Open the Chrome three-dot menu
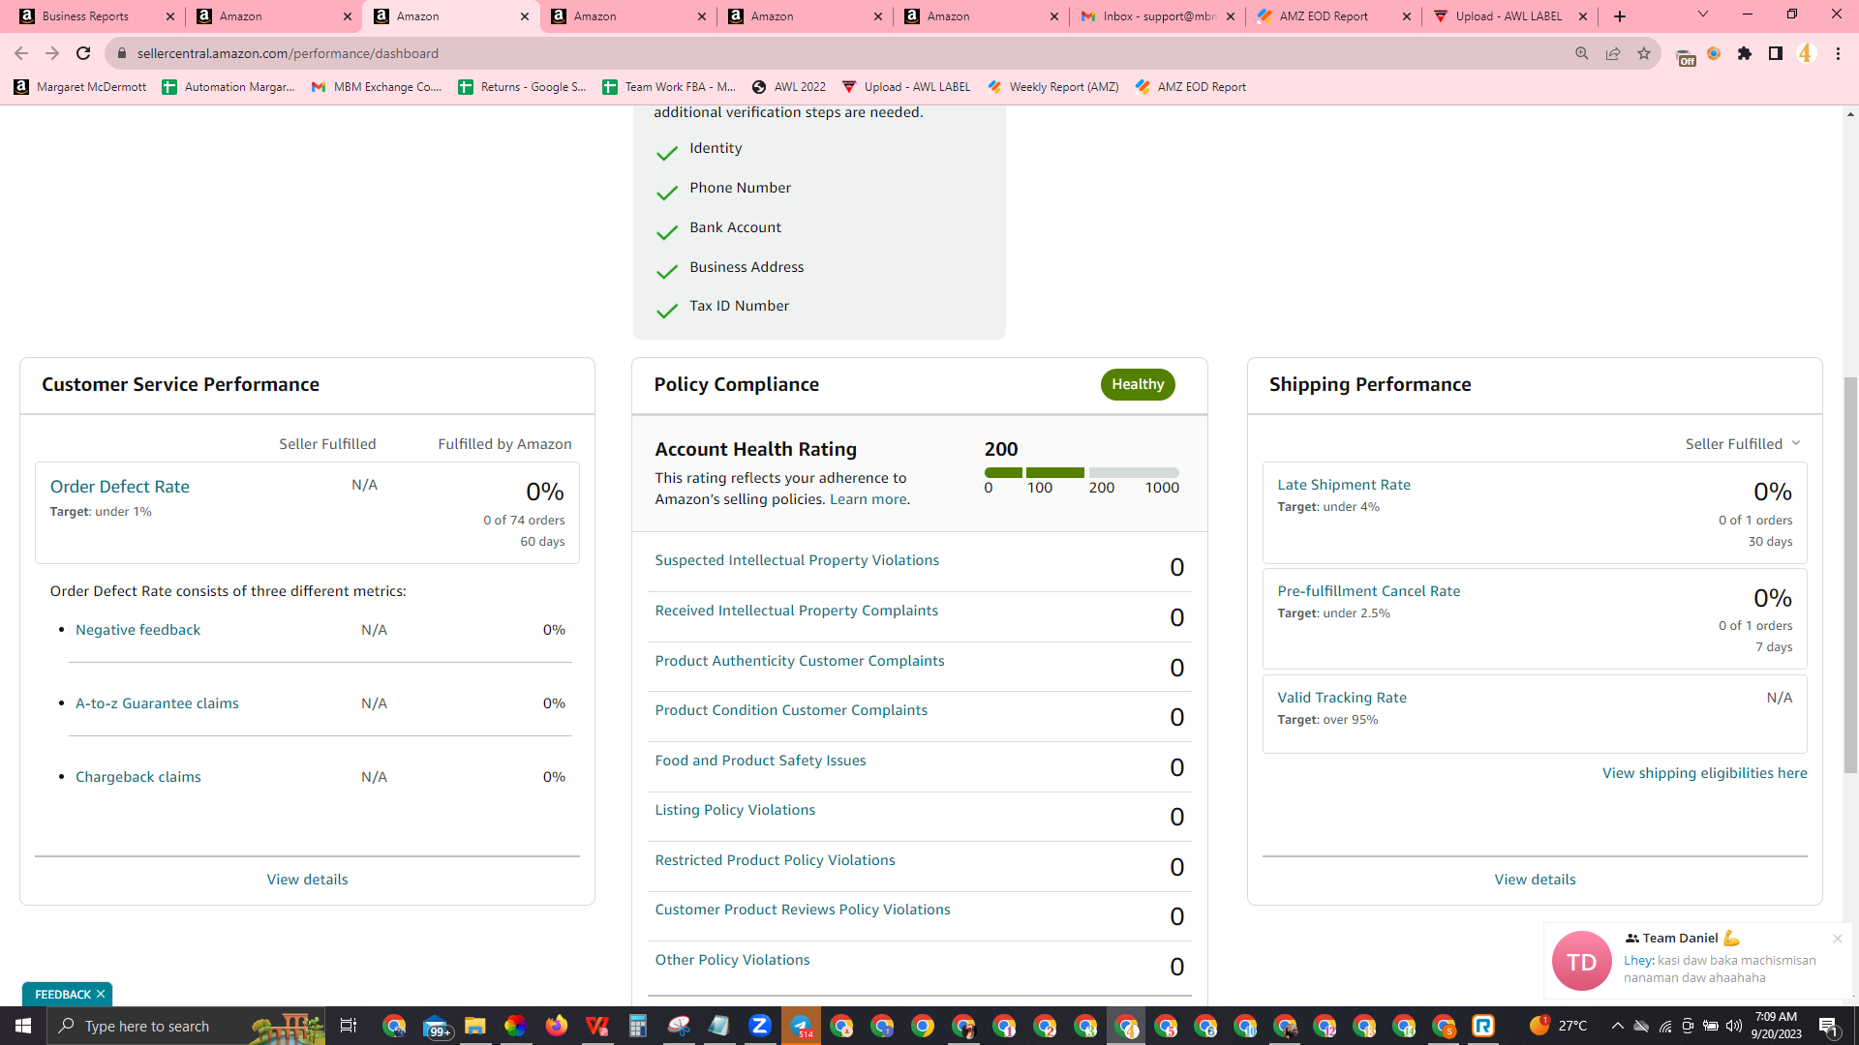This screenshot has width=1859, height=1045. (1838, 53)
